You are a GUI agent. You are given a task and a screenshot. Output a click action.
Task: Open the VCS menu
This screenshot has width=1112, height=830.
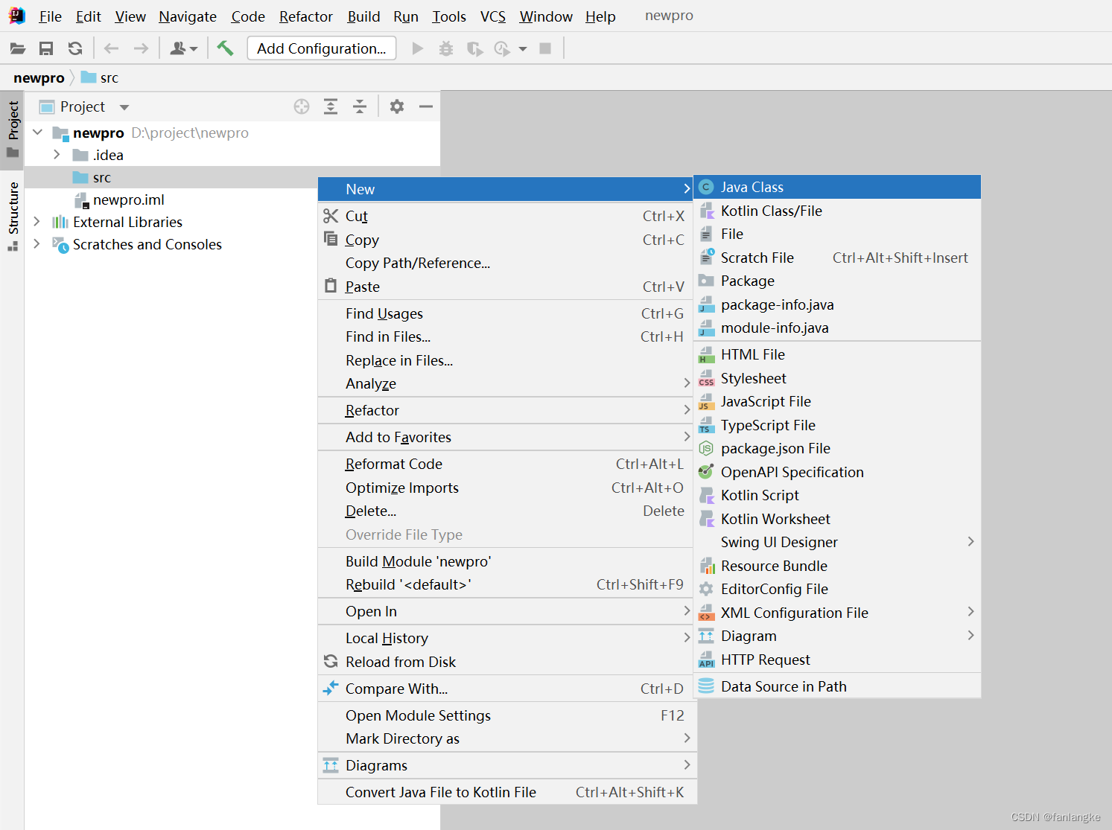click(493, 16)
